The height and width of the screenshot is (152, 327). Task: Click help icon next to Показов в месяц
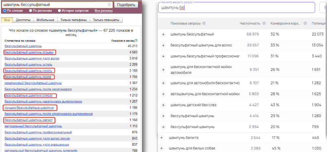pos(136,41)
